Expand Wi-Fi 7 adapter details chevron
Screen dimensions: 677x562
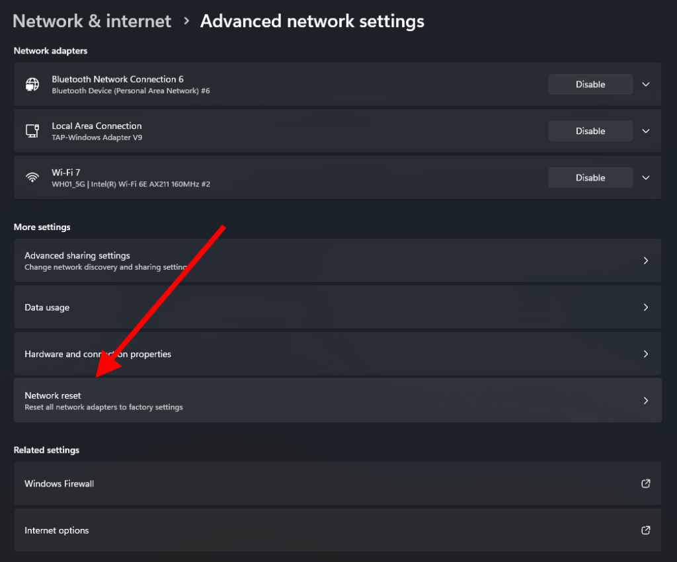(x=646, y=177)
